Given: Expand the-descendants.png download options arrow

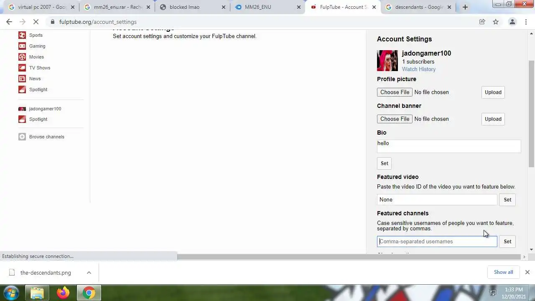Looking at the screenshot, I should (x=89, y=273).
